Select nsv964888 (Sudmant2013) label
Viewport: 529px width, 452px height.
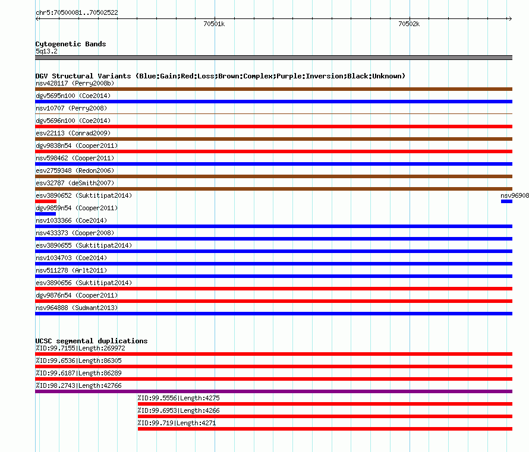tap(77, 308)
